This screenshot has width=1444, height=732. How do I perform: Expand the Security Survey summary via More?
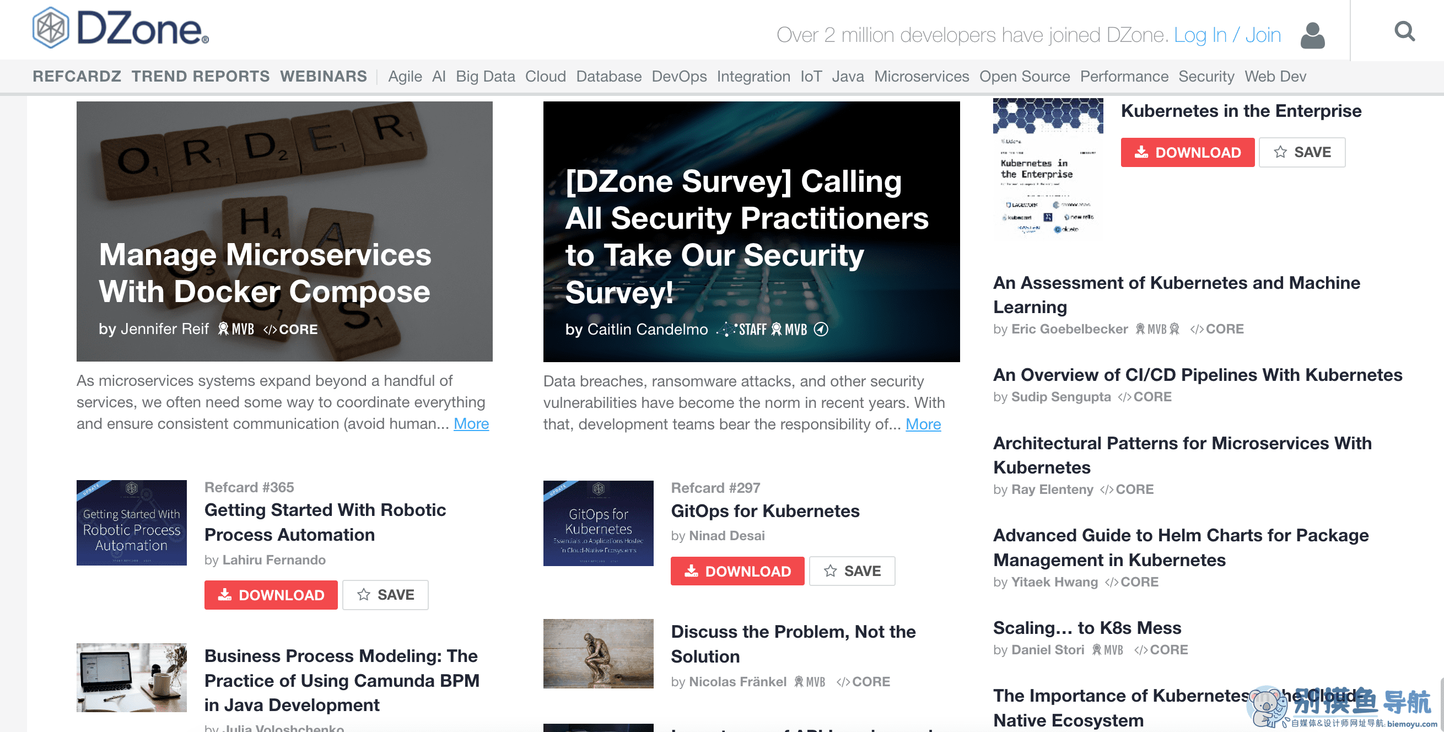[923, 424]
